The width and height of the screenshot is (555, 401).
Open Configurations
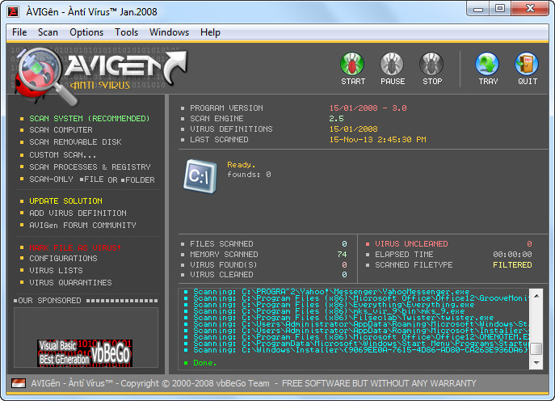point(63,258)
